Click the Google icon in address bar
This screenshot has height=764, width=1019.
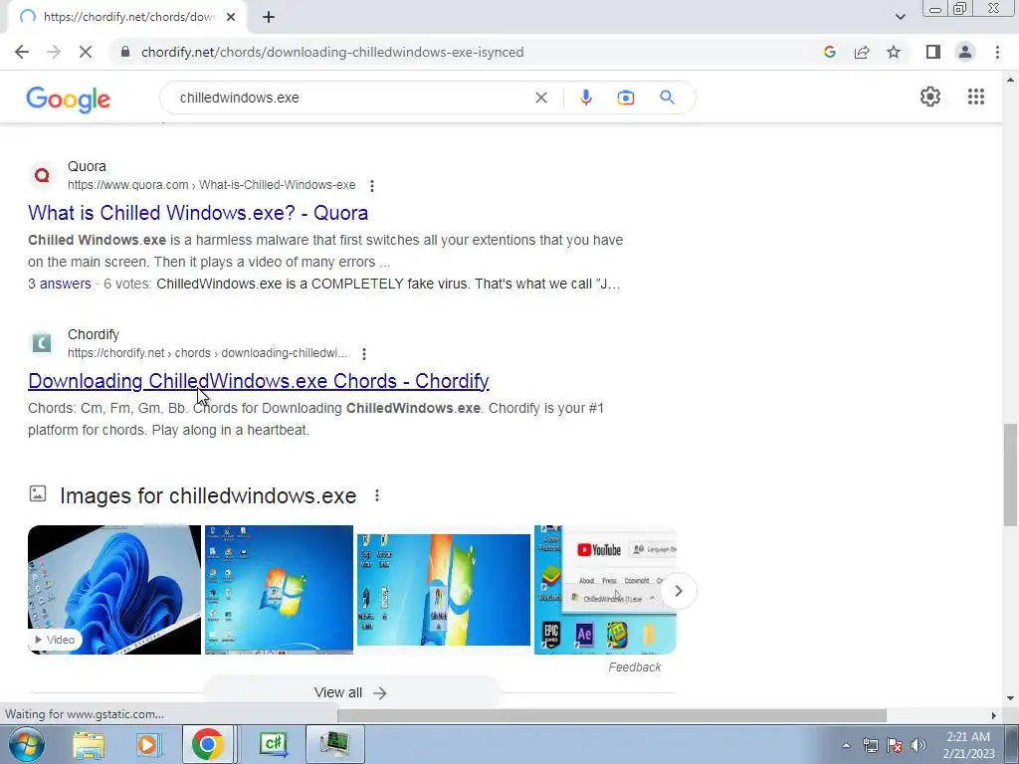pos(830,52)
